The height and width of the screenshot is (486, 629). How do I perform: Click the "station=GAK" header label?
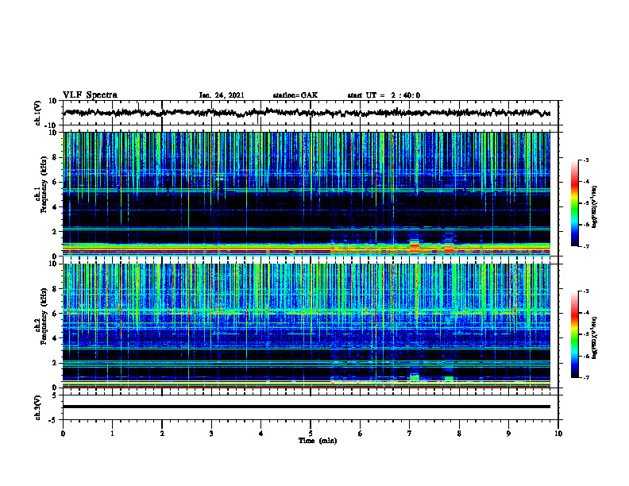click(295, 95)
